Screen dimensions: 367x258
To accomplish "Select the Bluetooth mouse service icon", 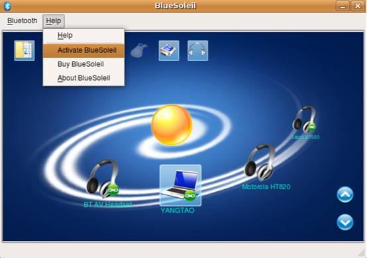I will [139, 50].
